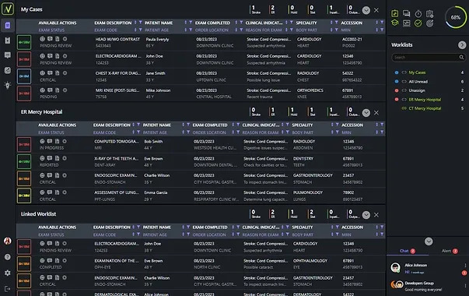469x296 pixels.
Task: Open the comment icon in Mike Johnson row
Action: pyautogui.click(x=50, y=90)
